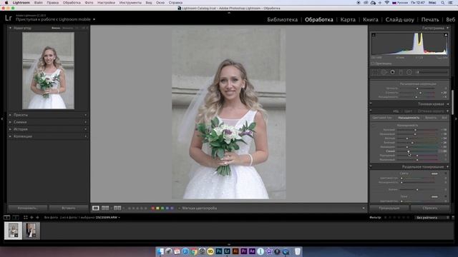Open Trash from the Dock
Screen dimensions: 458x257
point(298,251)
